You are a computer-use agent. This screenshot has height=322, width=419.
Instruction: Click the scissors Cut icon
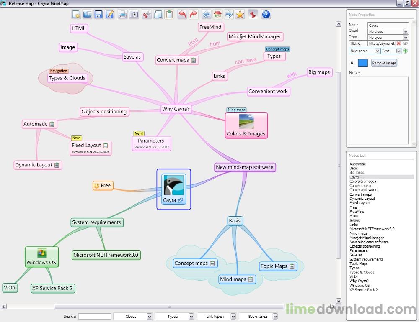pyautogui.click(x=146, y=15)
